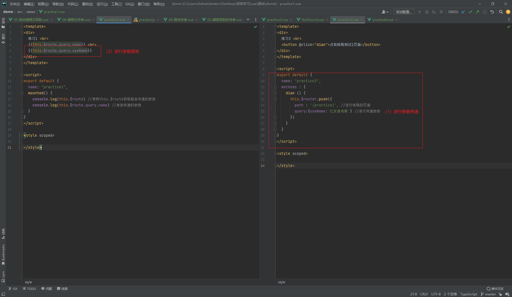Close the practice4.vue tab
512x297 pixels.
pos(397,20)
